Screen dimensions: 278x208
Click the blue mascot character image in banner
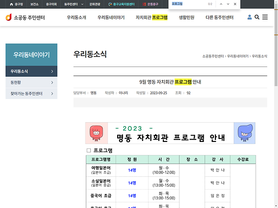point(245,133)
